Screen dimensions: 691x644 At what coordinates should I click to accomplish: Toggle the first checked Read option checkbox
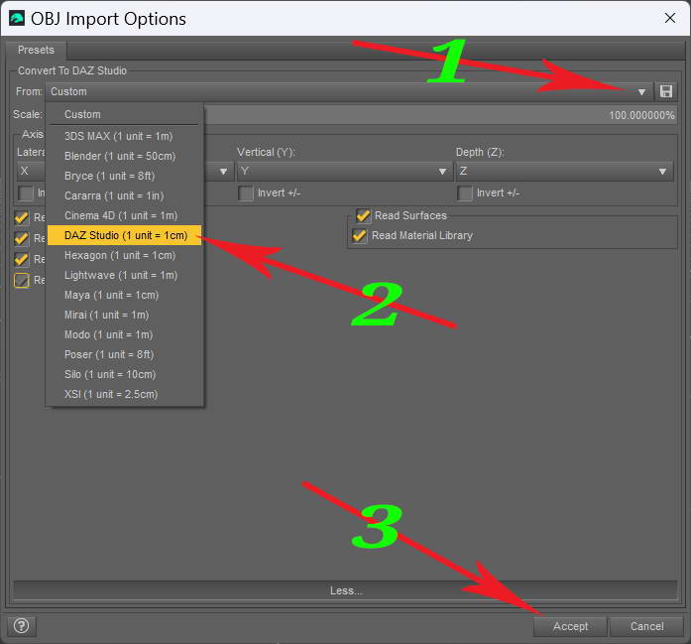coord(22,217)
